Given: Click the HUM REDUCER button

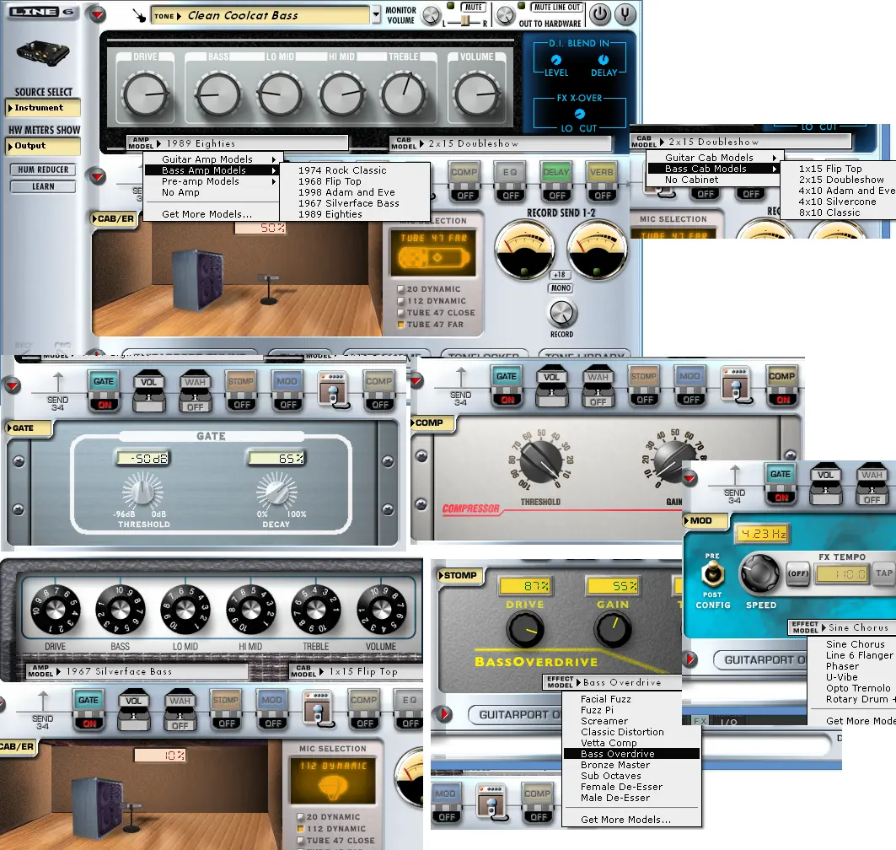Looking at the screenshot, I should (x=43, y=169).
